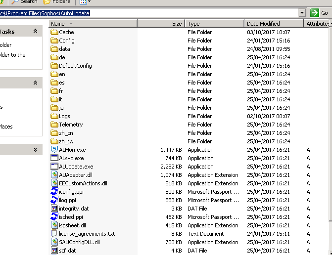Image resolution: width=332 pixels, height=255 pixels.
Task: Click the scf.dat file icon
Action: tap(54, 251)
